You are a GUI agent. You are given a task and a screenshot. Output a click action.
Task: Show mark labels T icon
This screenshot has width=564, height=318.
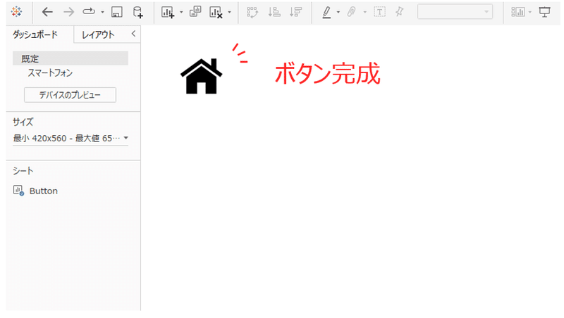coord(379,12)
